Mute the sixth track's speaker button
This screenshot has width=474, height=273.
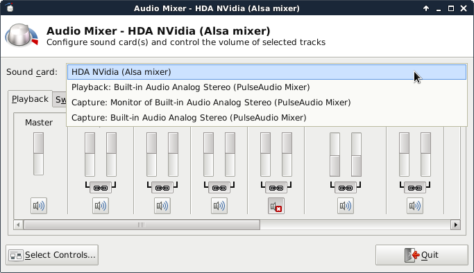[x=346, y=206]
